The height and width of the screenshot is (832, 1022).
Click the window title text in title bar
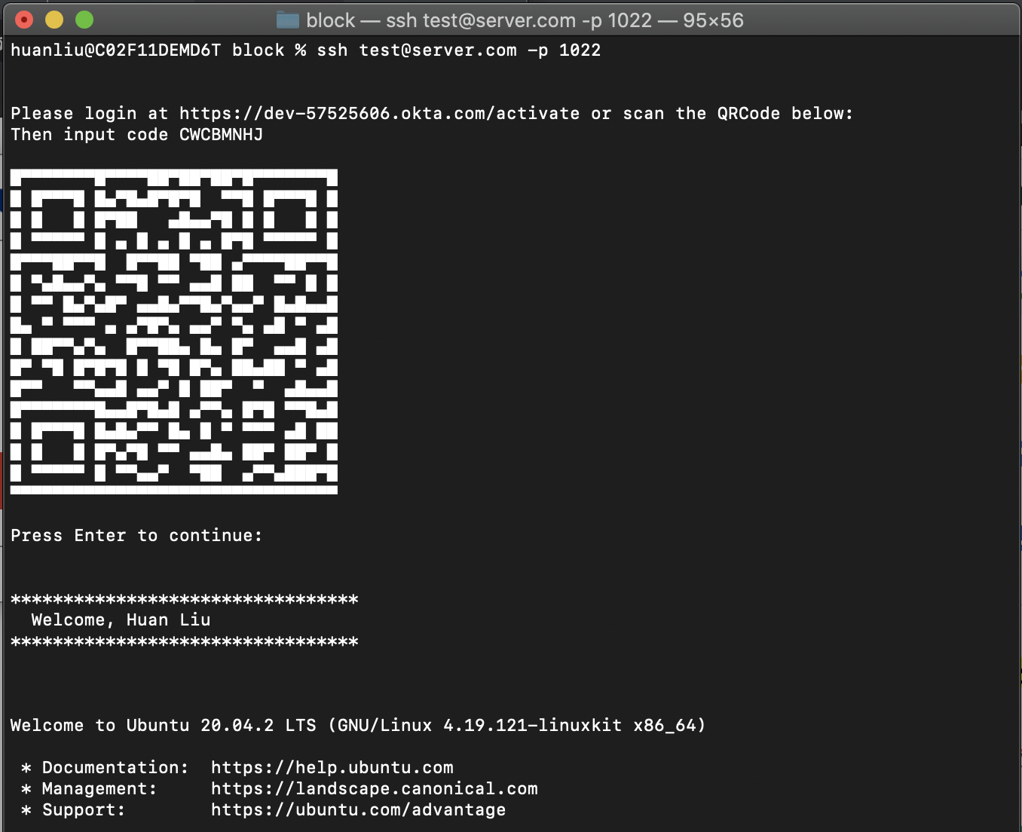click(x=525, y=20)
